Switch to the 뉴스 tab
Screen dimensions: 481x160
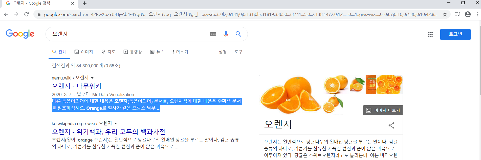click(x=157, y=52)
